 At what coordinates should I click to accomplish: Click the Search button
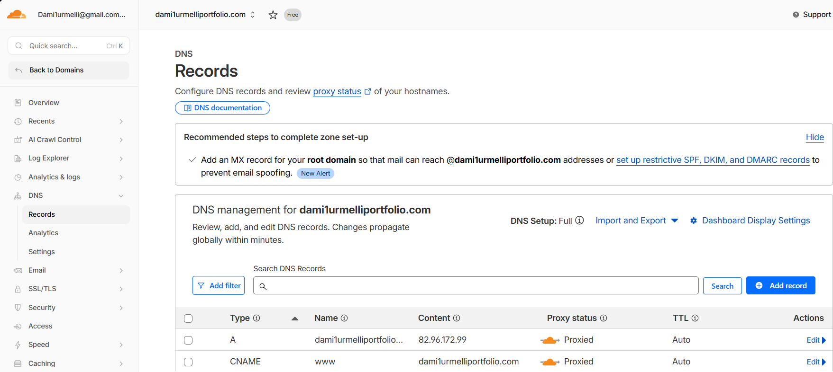(722, 286)
